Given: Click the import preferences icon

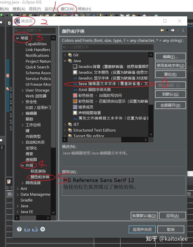Looking at the screenshot, I should pyautogui.click(x=27, y=229).
